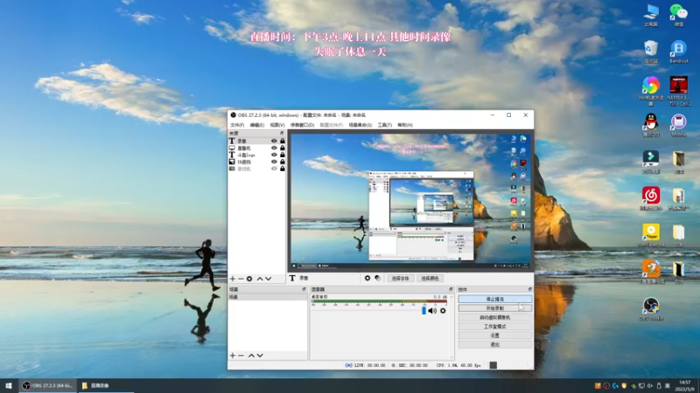
Task: Unlock the first text source
Action: (282, 141)
